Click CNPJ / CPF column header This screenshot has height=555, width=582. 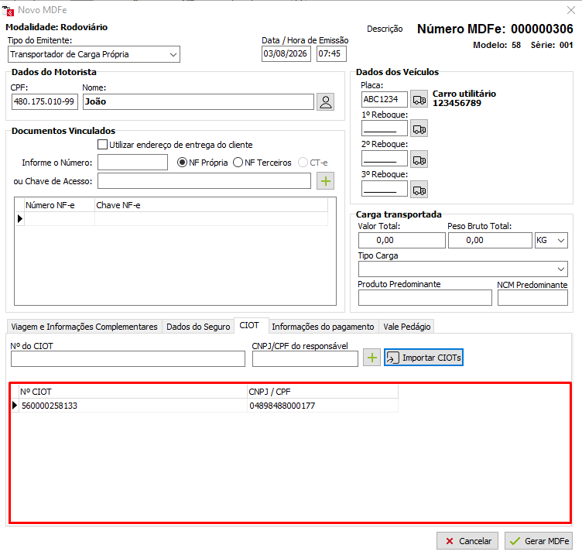[323, 392]
